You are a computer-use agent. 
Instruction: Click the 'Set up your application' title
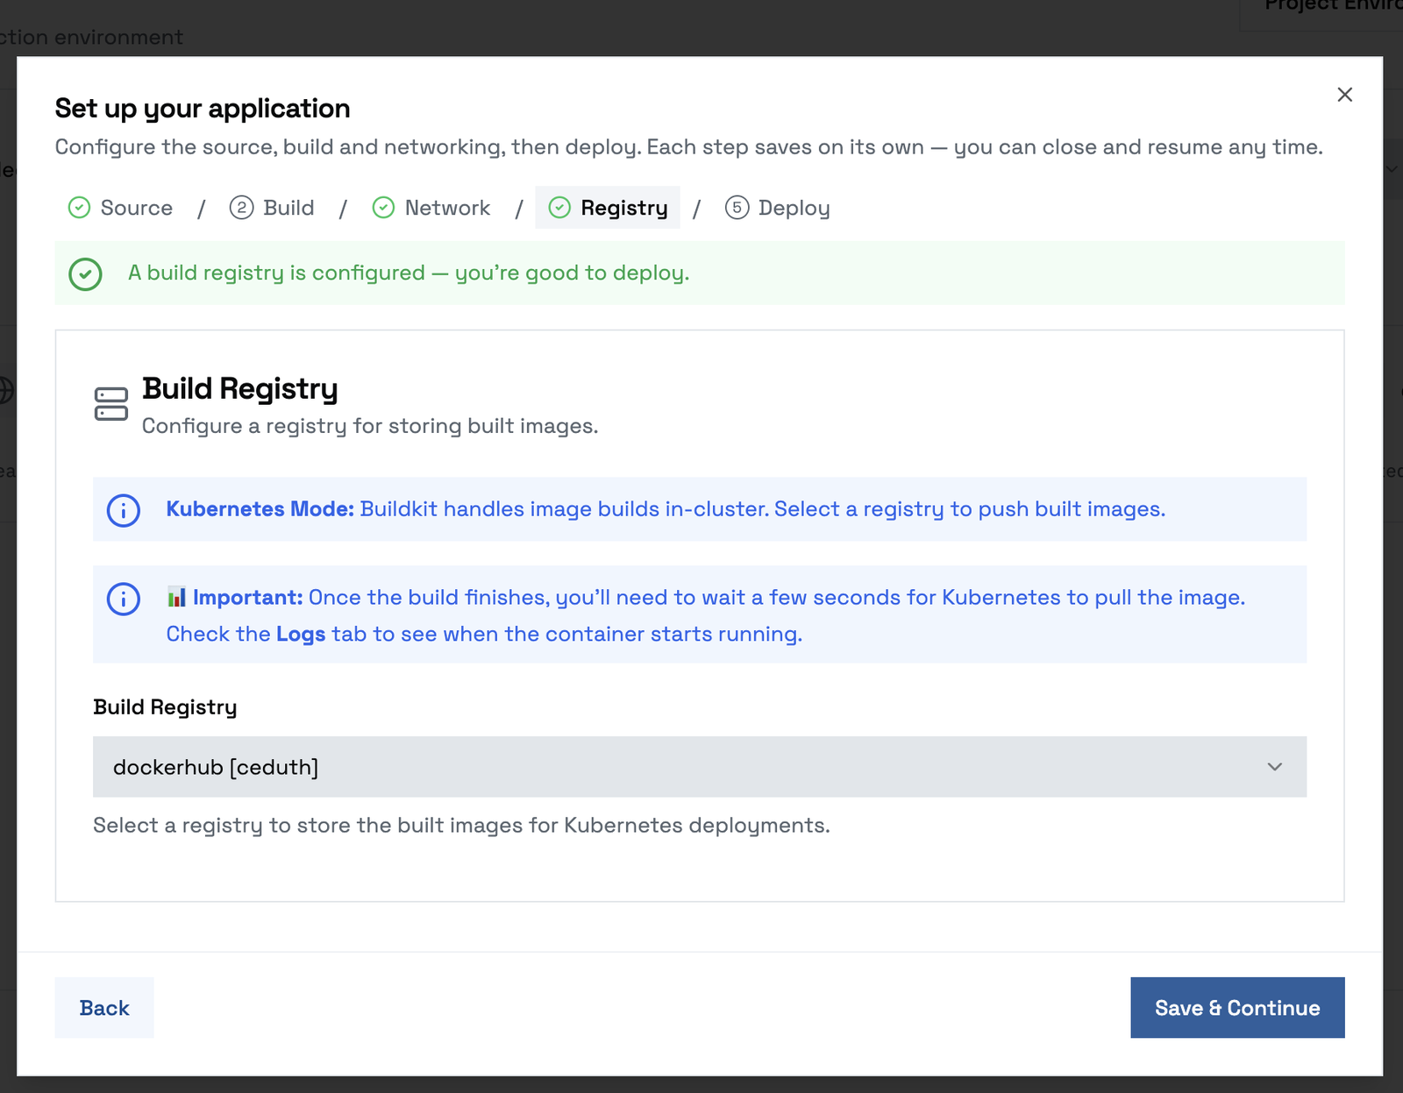[203, 109]
